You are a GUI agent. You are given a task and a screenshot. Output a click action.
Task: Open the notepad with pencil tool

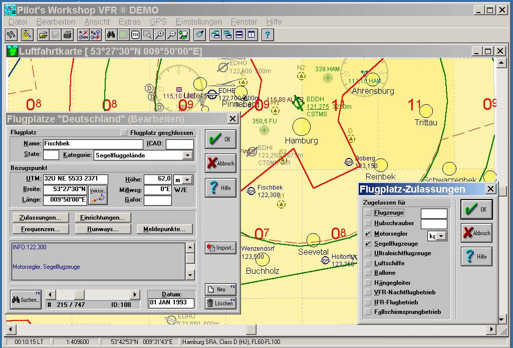27,35
